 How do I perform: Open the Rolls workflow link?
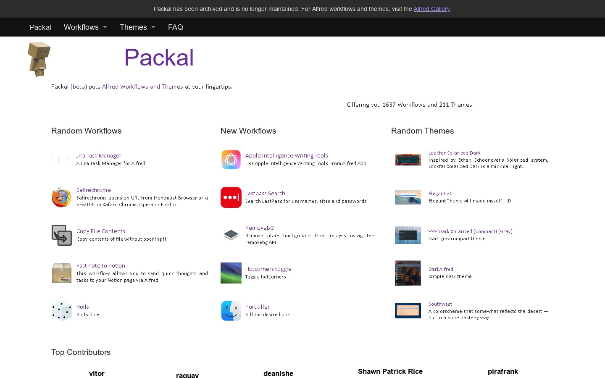pos(83,307)
